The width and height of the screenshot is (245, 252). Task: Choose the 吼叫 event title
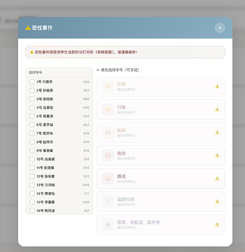[121, 130]
